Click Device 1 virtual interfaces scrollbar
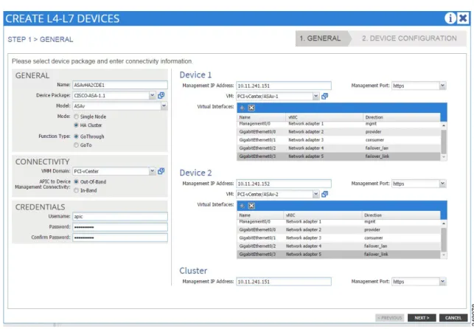 444,142
